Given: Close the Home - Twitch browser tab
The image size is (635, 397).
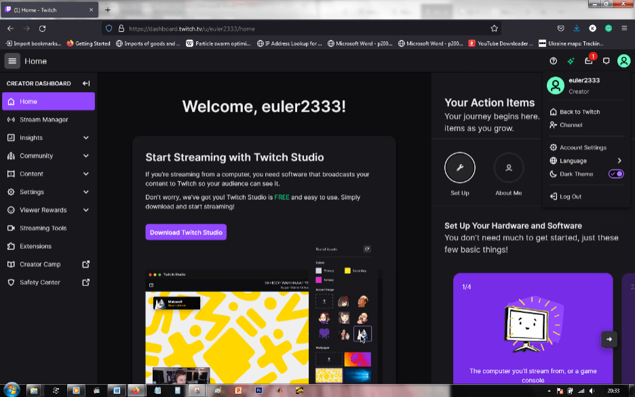Looking at the screenshot, I should pyautogui.click(x=91, y=9).
